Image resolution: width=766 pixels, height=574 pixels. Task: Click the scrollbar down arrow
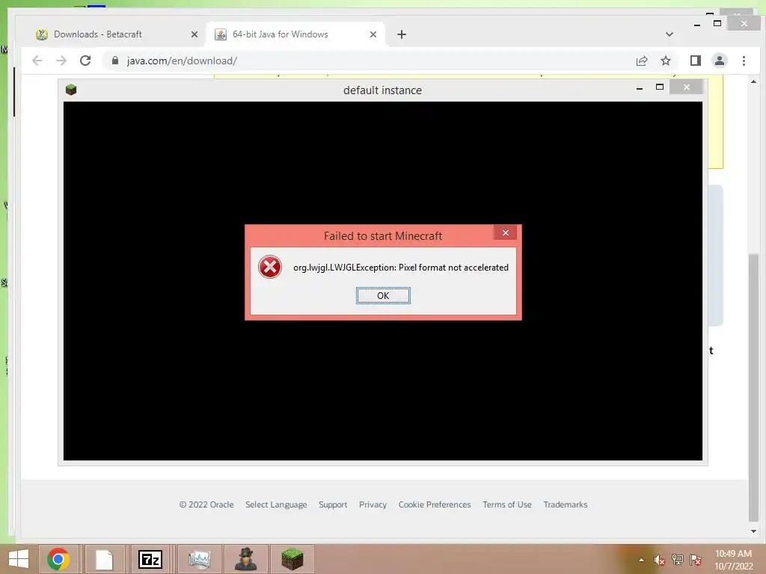753,531
